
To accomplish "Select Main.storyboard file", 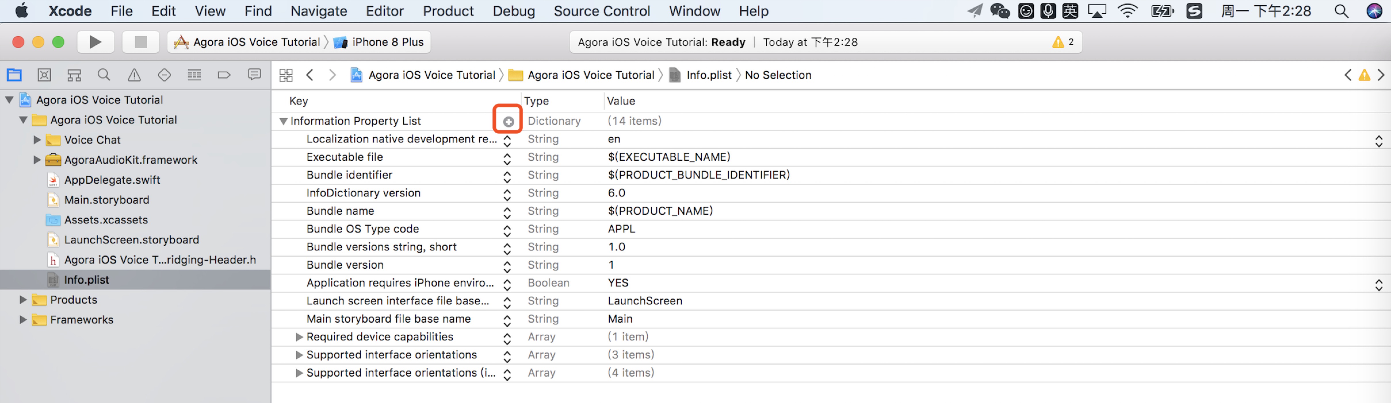I will (107, 199).
